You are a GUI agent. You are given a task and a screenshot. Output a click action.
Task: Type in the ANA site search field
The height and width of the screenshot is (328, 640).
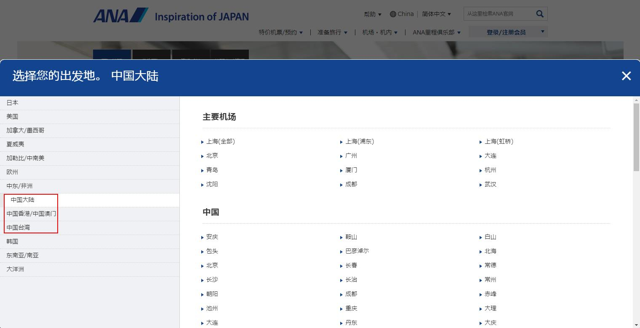pos(498,14)
